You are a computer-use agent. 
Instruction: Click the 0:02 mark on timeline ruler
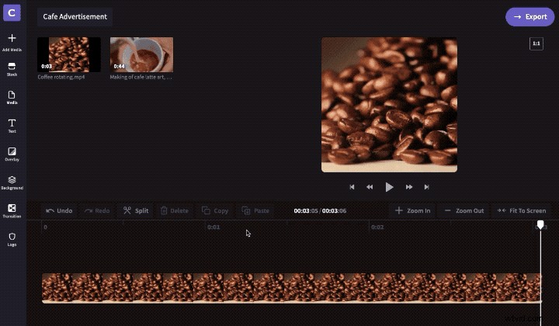point(377,227)
